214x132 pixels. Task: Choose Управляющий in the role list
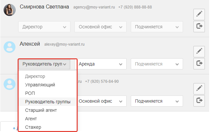pyautogui.click(x=40, y=85)
